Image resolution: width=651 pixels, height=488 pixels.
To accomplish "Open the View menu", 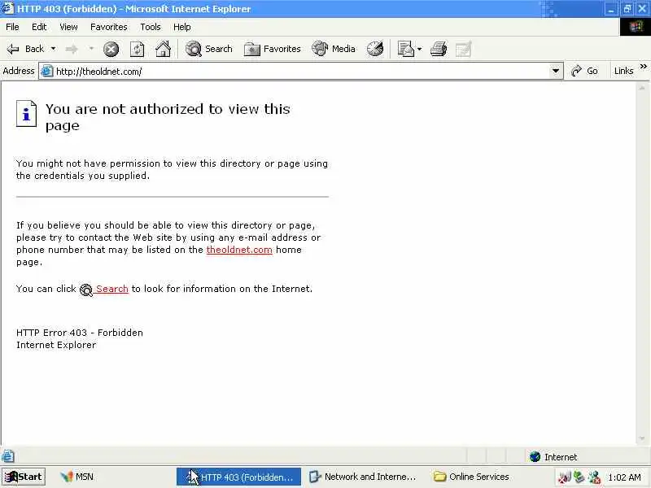I will (x=68, y=27).
